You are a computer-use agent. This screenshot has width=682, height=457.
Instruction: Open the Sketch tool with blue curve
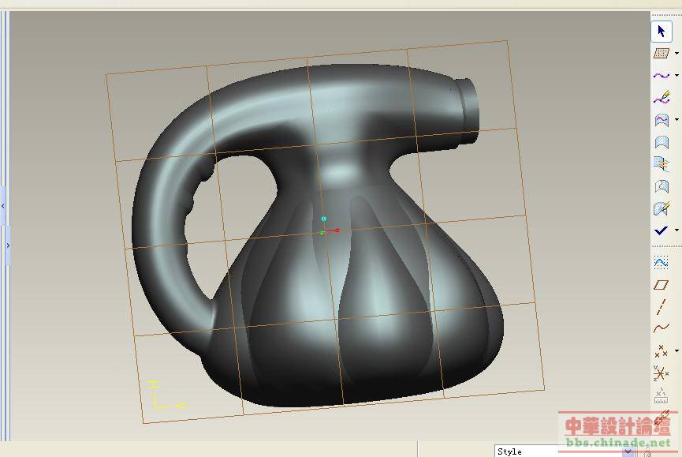tap(661, 262)
